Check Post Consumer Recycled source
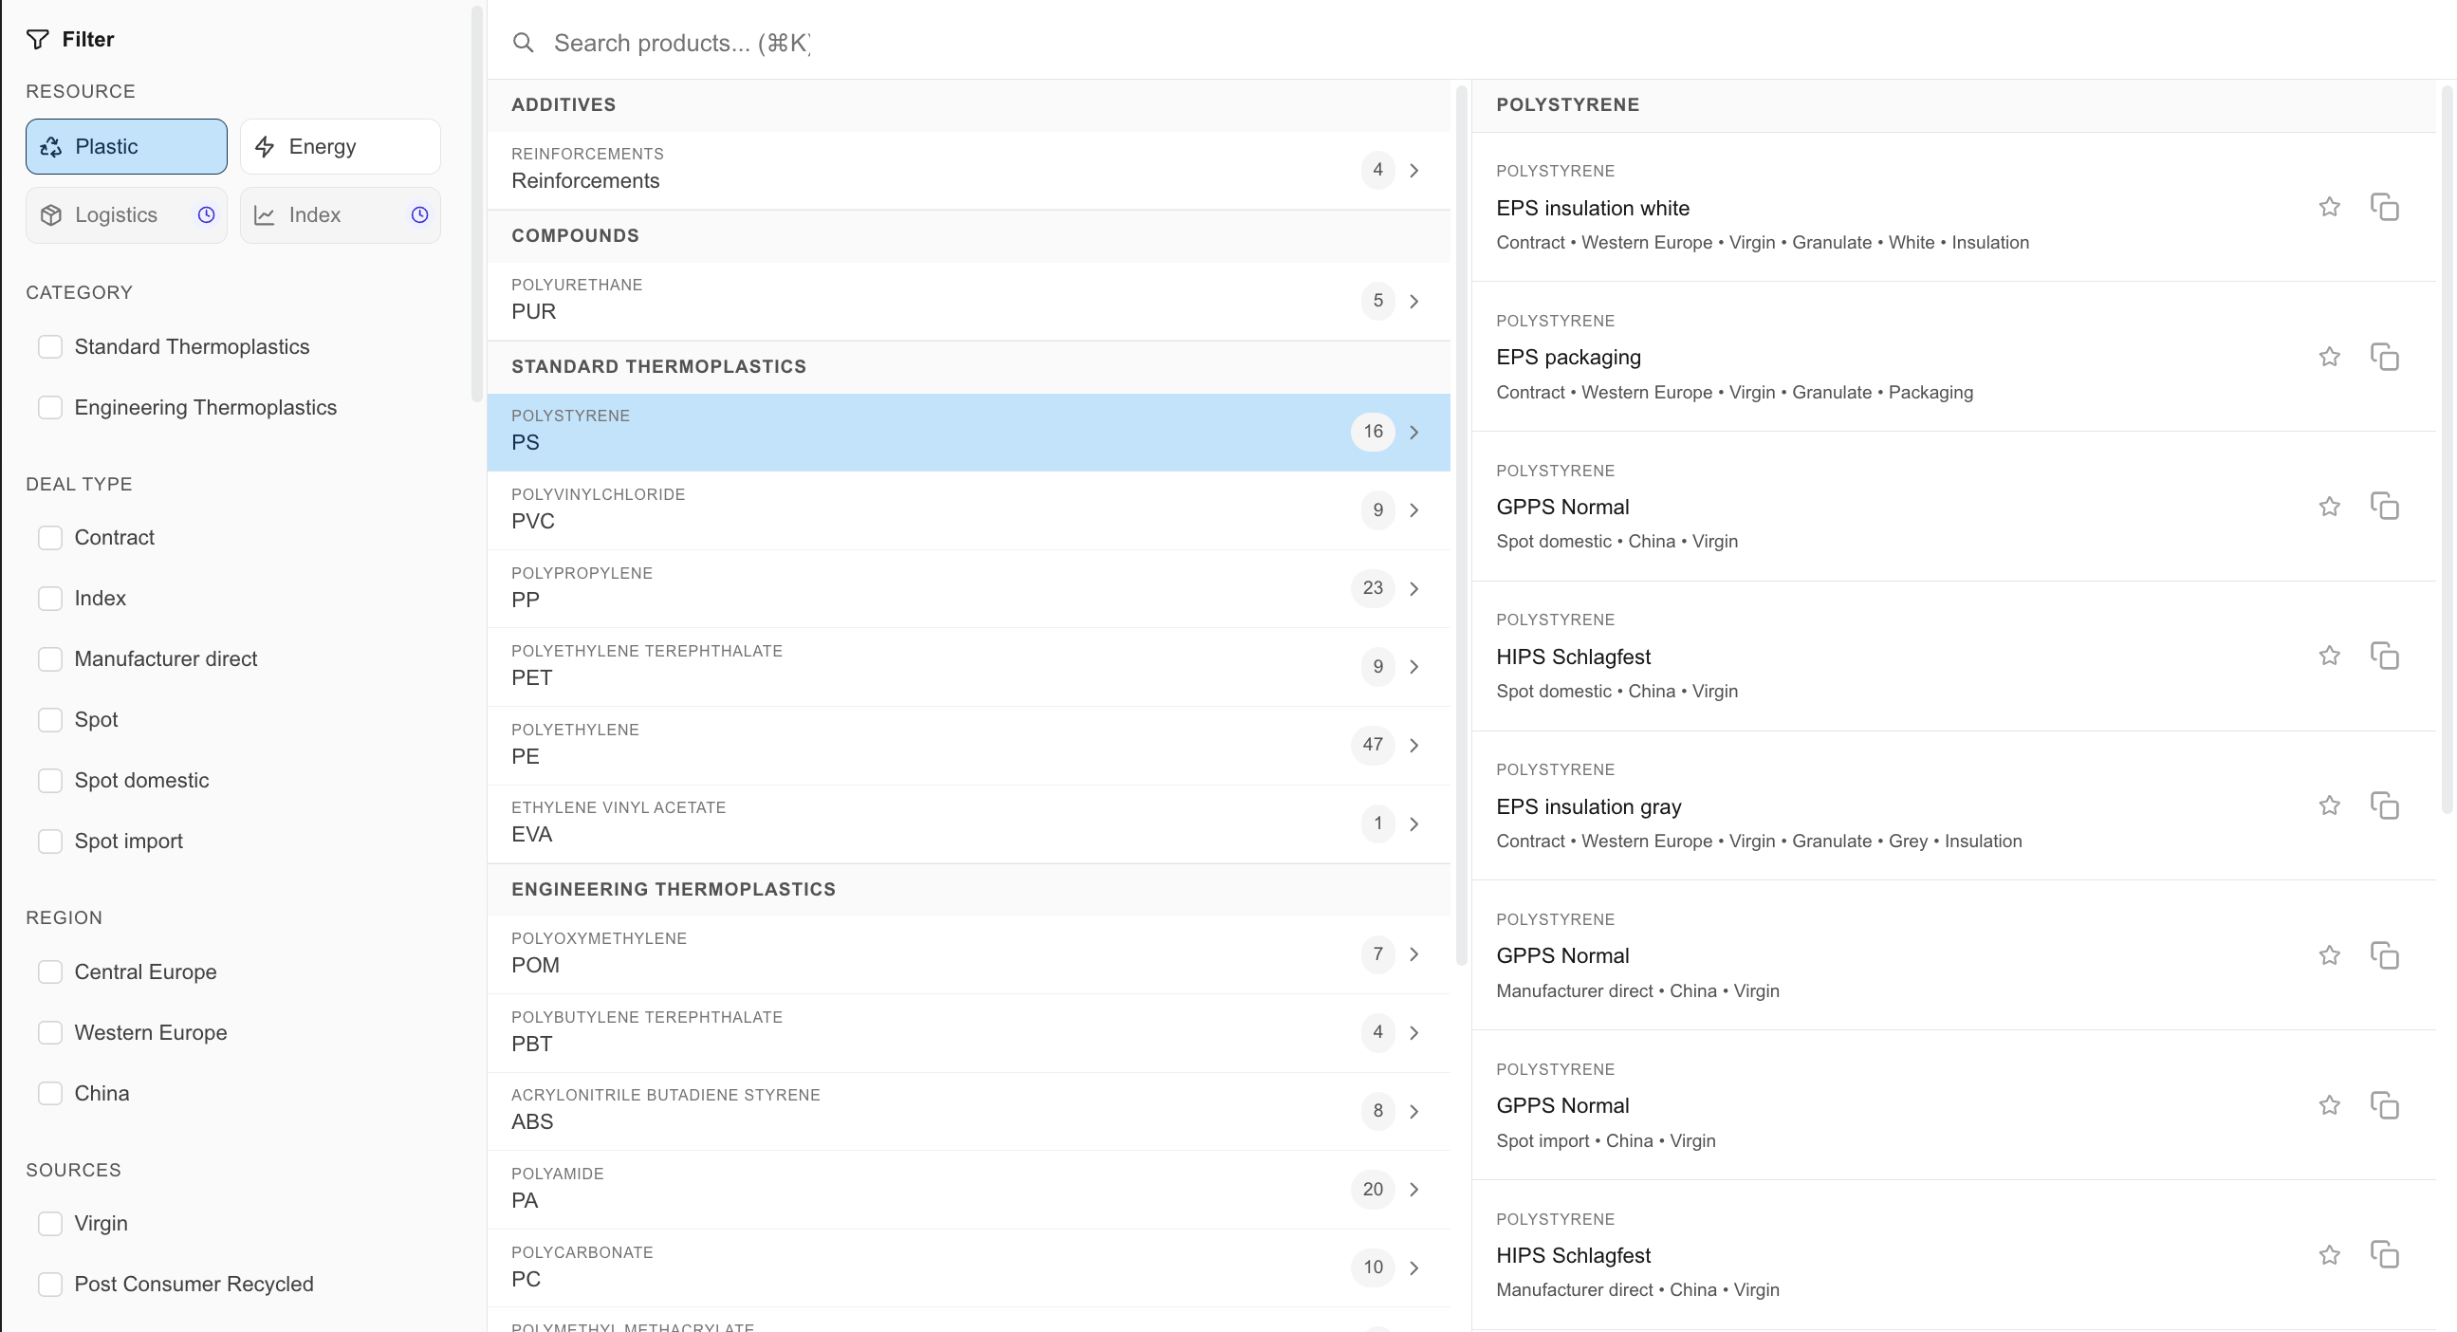The image size is (2457, 1332). tap(49, 1285)
